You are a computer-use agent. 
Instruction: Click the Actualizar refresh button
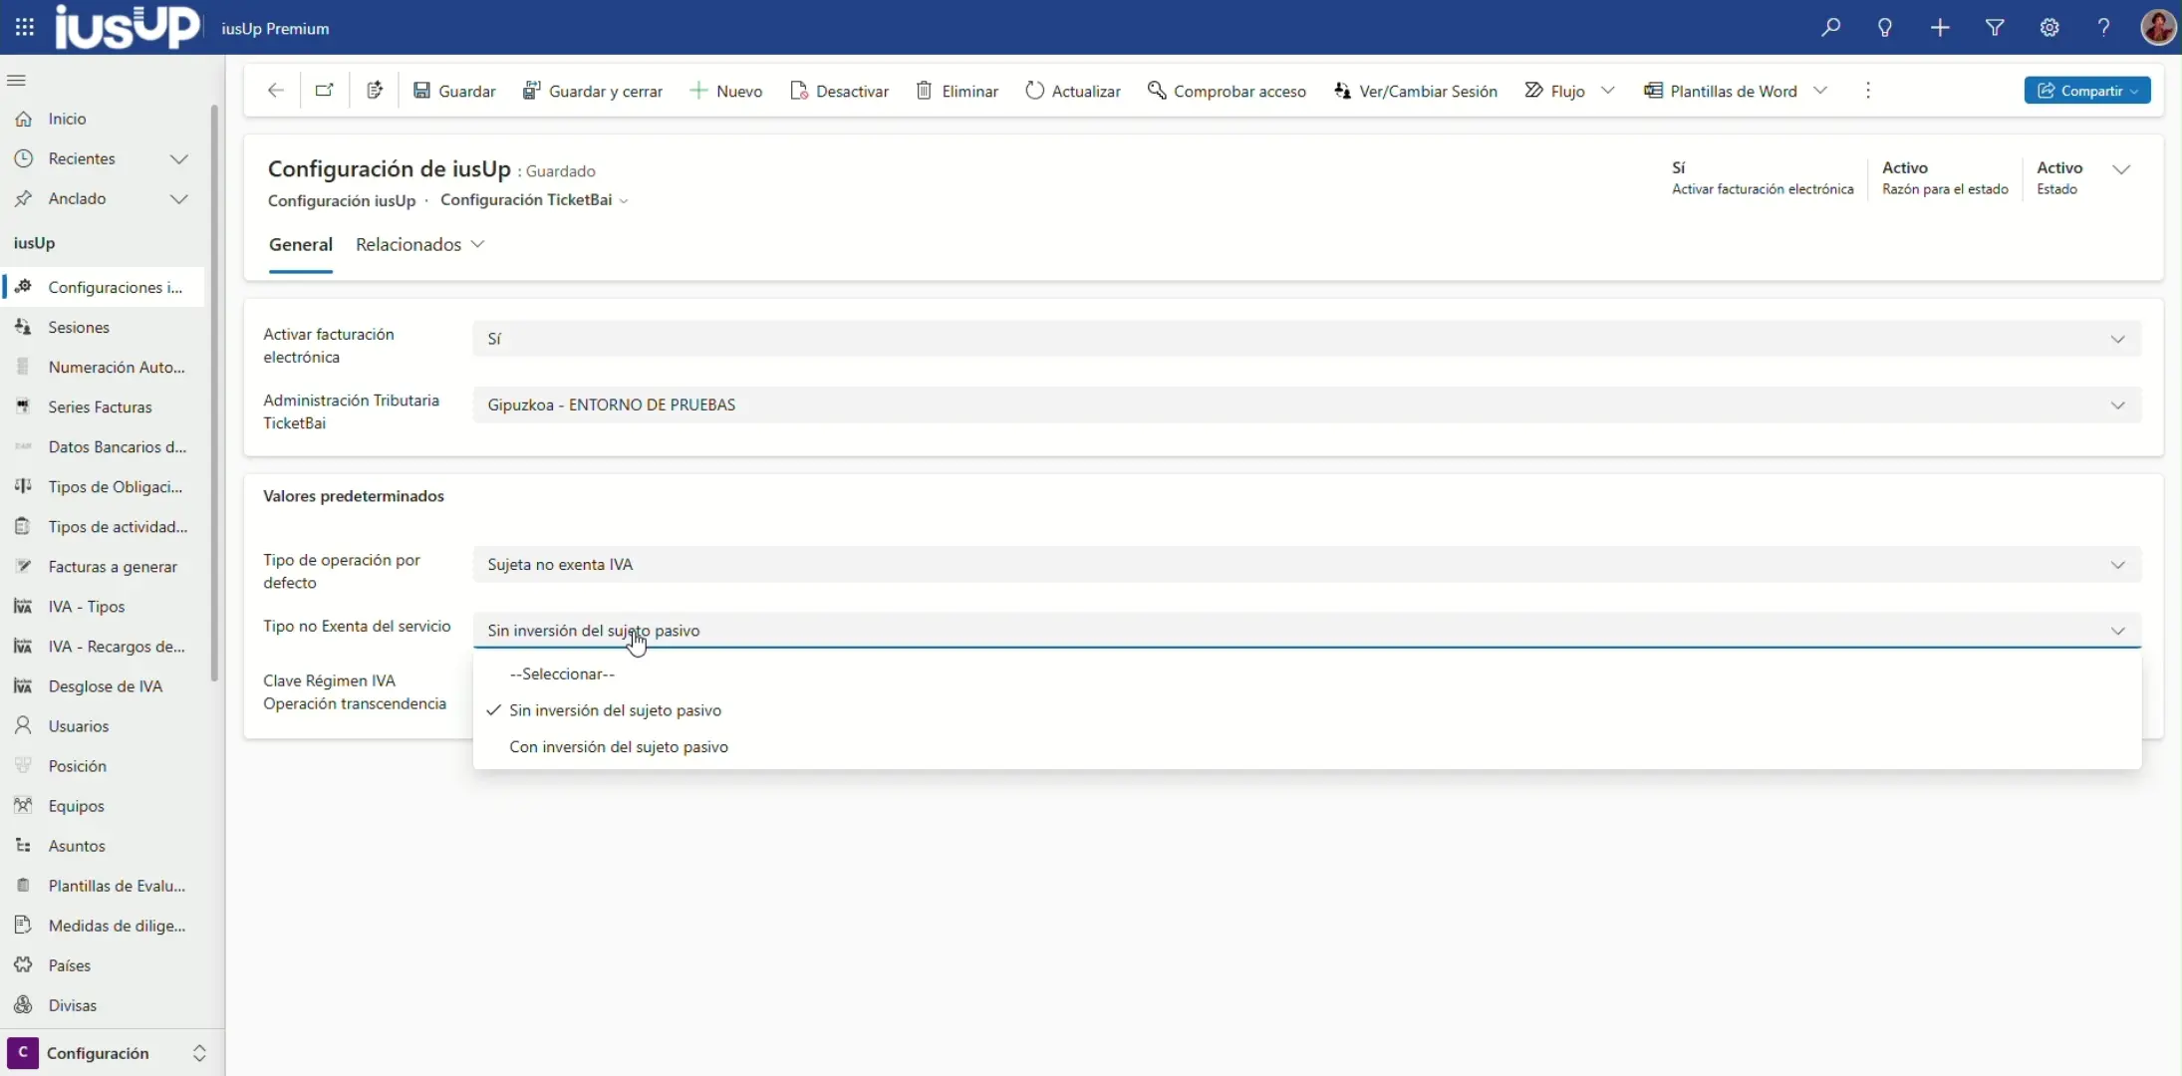1073,91
